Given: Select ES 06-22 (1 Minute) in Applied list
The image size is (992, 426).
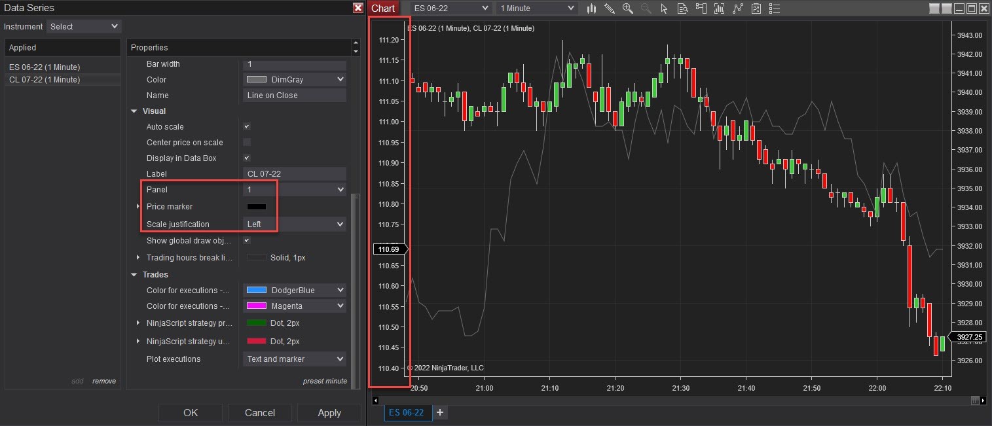Looking at the screenshot, I should point(63,67).
